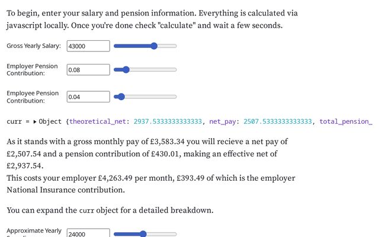This screenshot has width=379, height=237.
Task: Click the Gross Yearly Salary slider handle
Action: click(154, 46)
